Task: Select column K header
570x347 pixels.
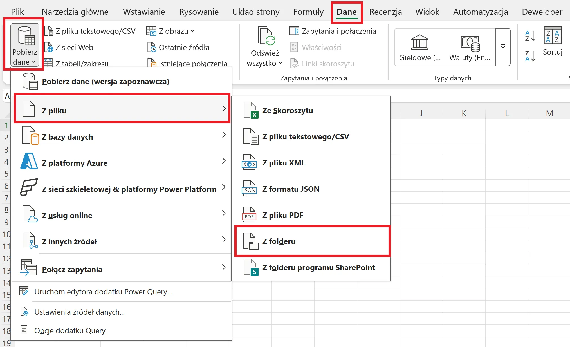Action: 464,113
